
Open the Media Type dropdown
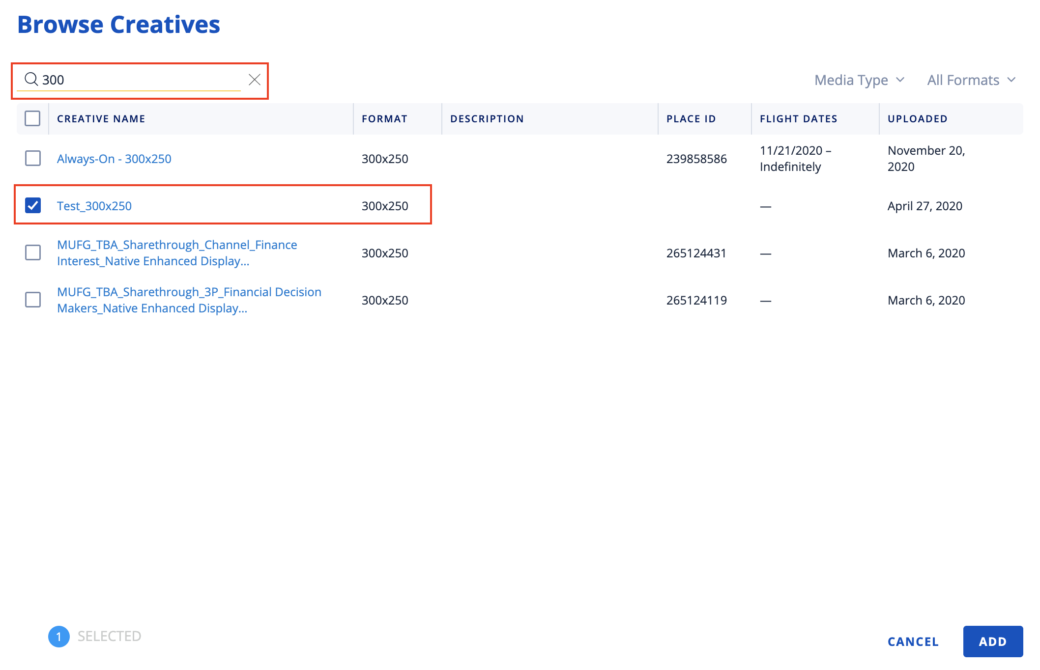(x=859, y=80)
